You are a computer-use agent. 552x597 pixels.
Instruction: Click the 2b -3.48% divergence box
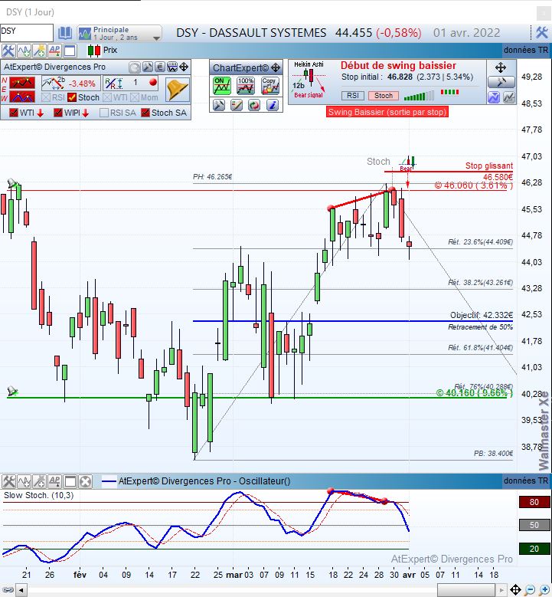pos(70,83)
